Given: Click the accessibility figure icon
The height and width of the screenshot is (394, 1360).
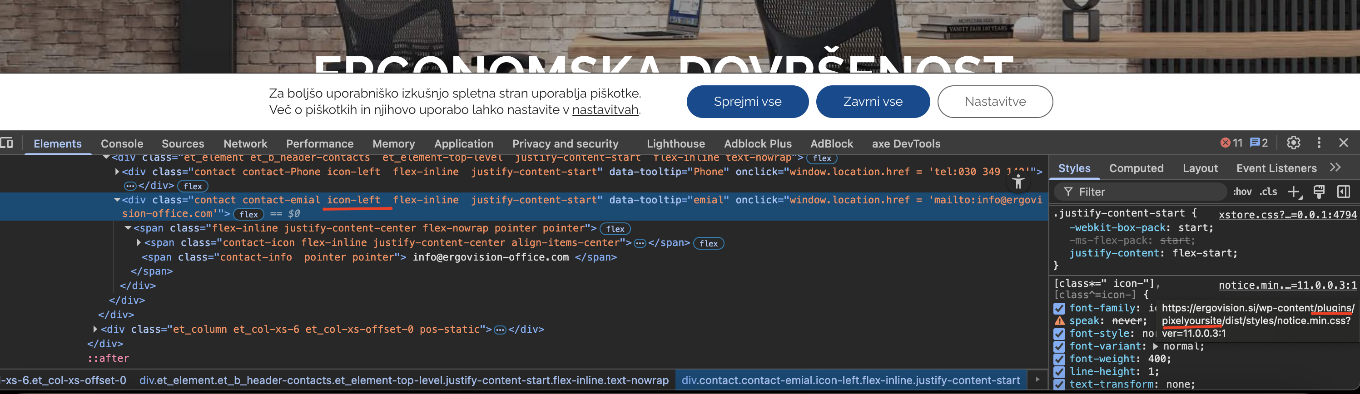Looking at the screenshot, I should 1018,182.
